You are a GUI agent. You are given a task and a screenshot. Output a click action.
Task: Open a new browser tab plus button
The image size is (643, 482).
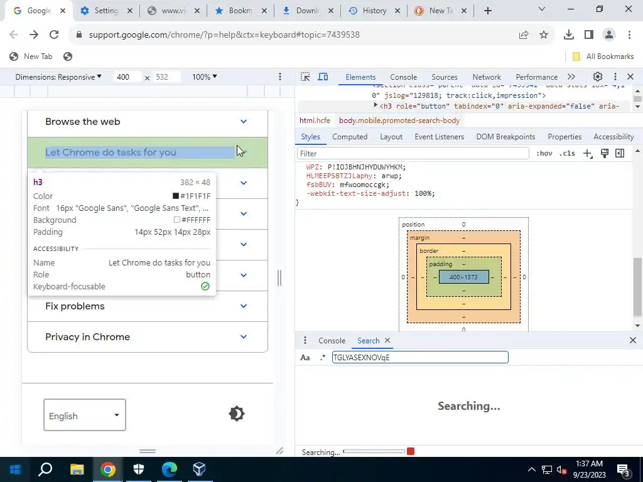click(487, 11)
